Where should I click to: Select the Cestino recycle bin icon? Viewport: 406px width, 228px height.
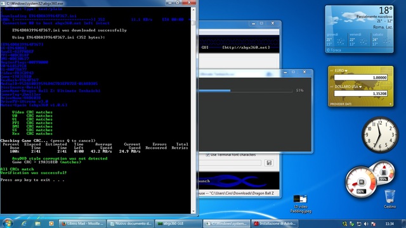pos(390,199)
